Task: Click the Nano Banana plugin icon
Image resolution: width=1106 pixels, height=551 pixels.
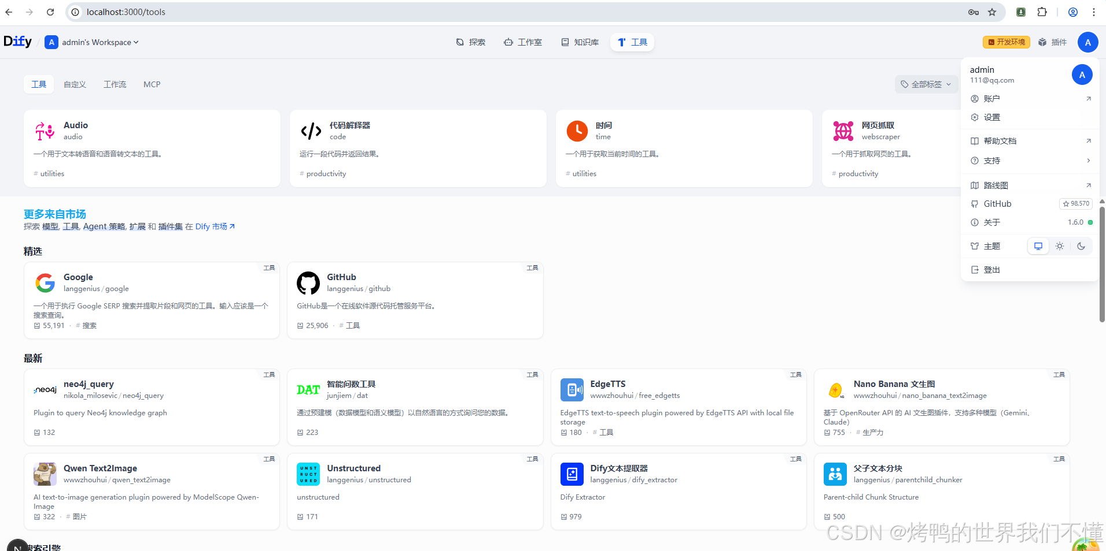Action: click(x=835, y=390)
